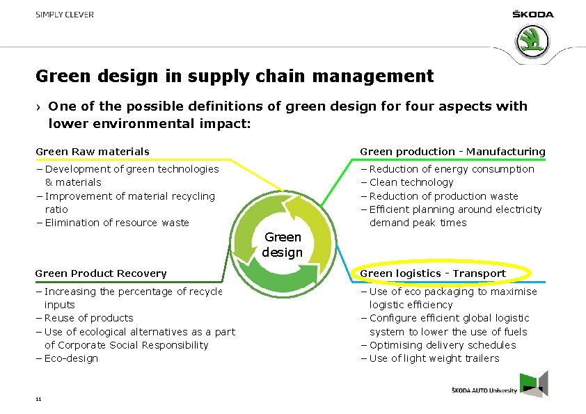Click 'Efficient planning around electricity' bullet

[452, 216]
